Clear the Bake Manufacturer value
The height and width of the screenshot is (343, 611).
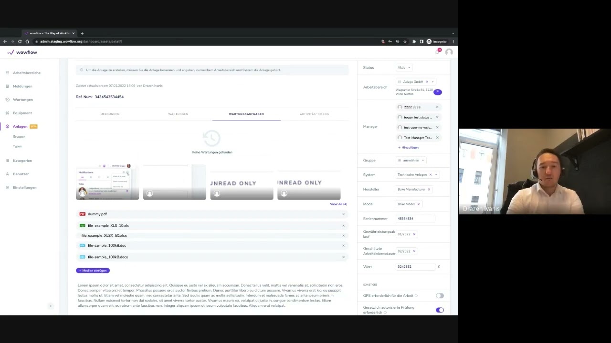429,189
